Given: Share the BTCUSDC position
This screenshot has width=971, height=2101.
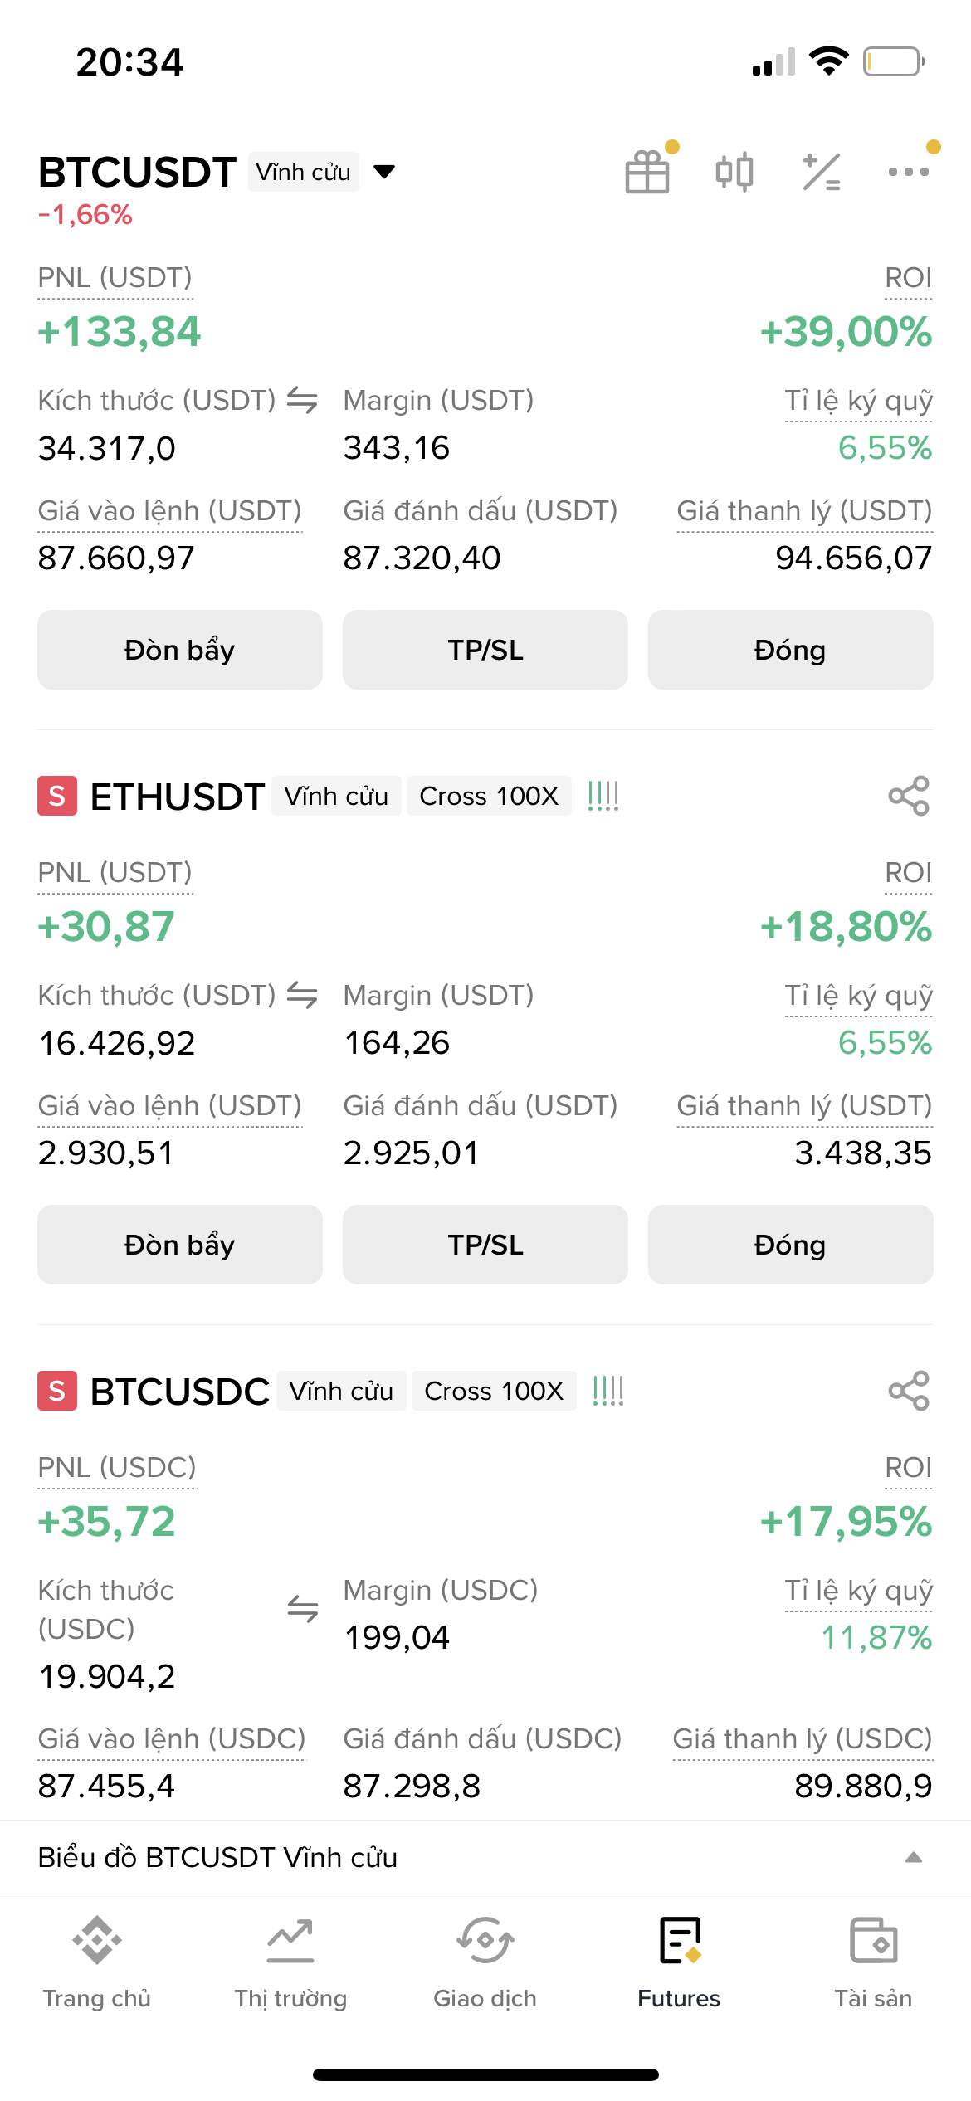Looking at the screenshot, I should pos(909,1391).
